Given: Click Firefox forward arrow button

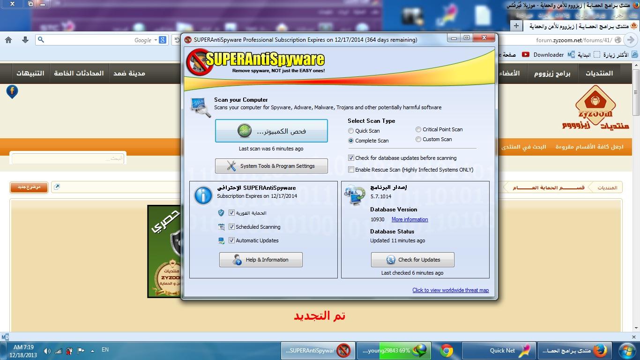Looking at the screenshot, I should coord(631,40).
